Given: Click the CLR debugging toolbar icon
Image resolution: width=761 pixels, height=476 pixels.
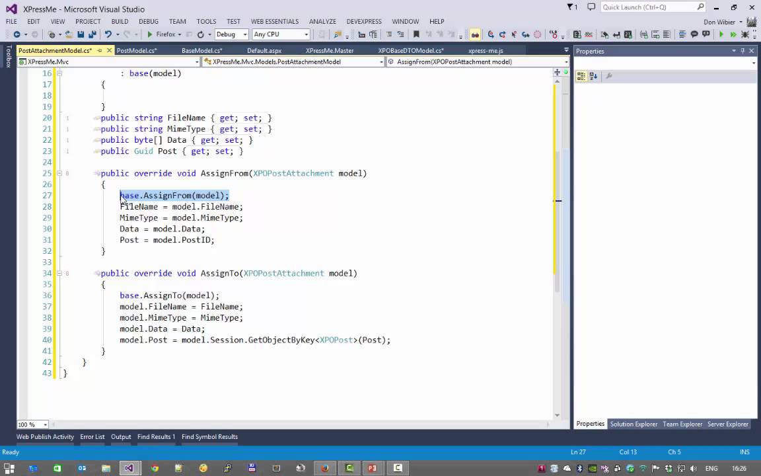Looking at the screenshot, I should [554, 34].
